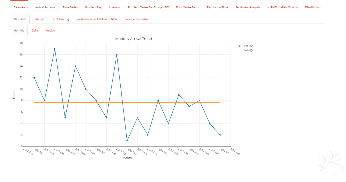Select the All Tickets sub-tab

click(20, 19)
